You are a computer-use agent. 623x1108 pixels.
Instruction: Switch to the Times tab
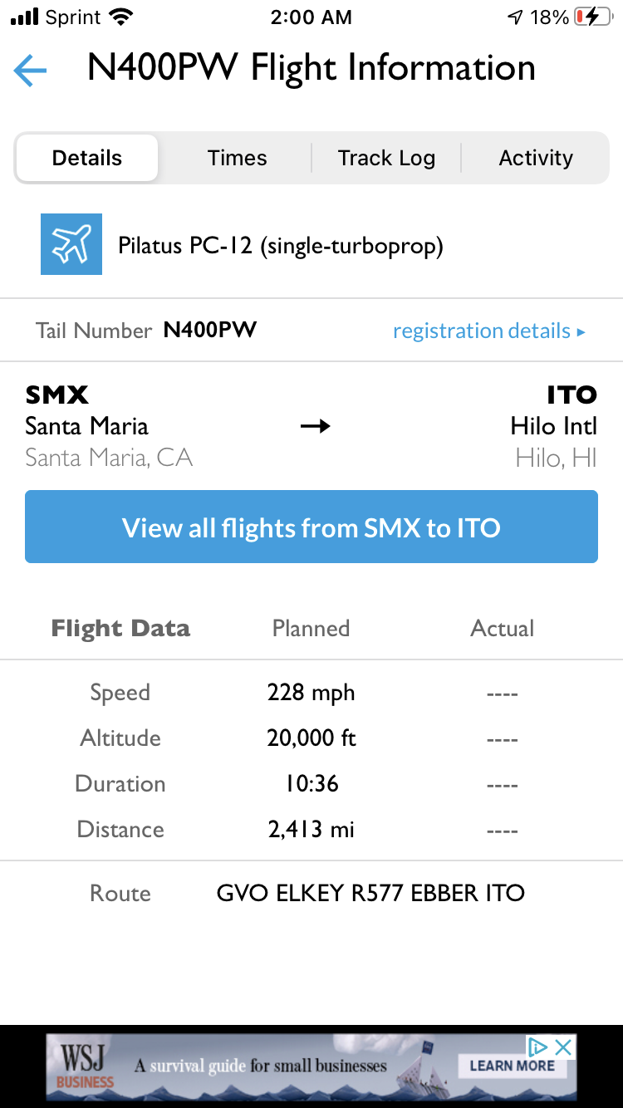(237, 158)
